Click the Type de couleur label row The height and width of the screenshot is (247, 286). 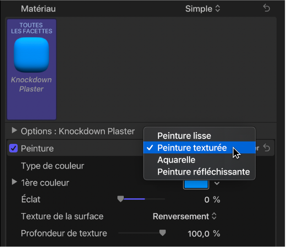pos(52,166)
